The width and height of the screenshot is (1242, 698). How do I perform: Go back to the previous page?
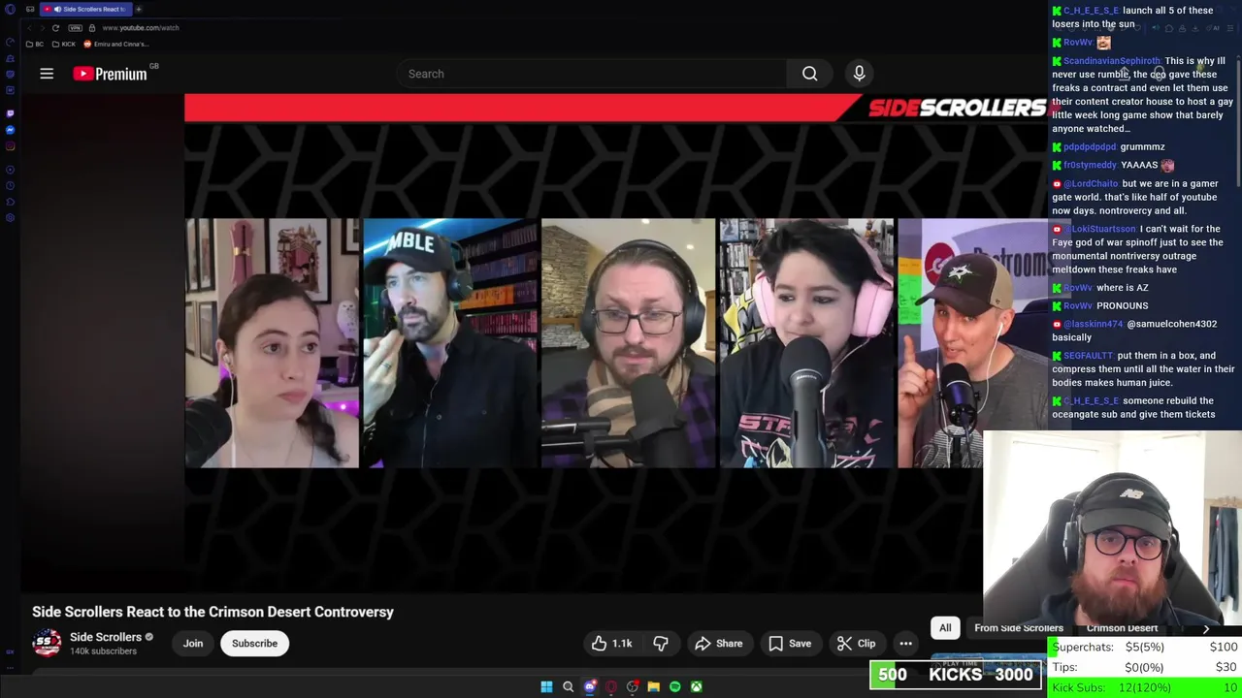coord(30,28)
